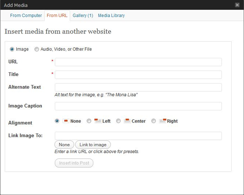Focus the Alternate Text field
244x195 pixels.
coord(138,87)
